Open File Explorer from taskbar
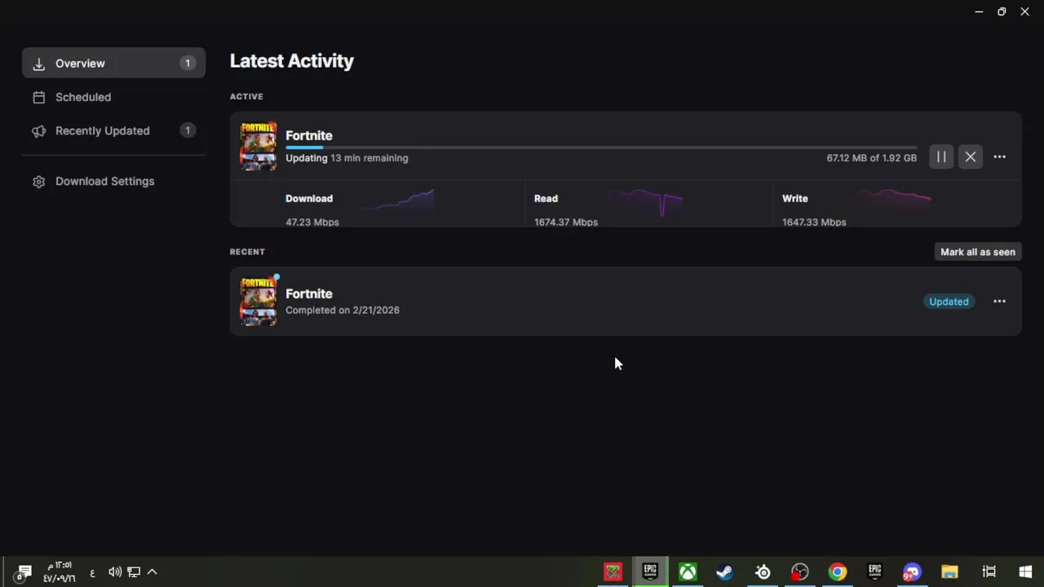 949,572
